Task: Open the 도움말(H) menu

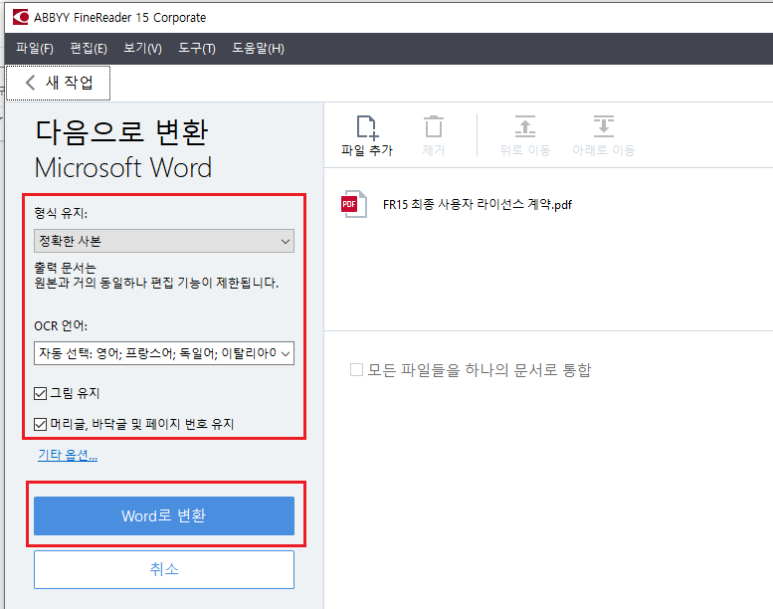Action: click(258, 49)
